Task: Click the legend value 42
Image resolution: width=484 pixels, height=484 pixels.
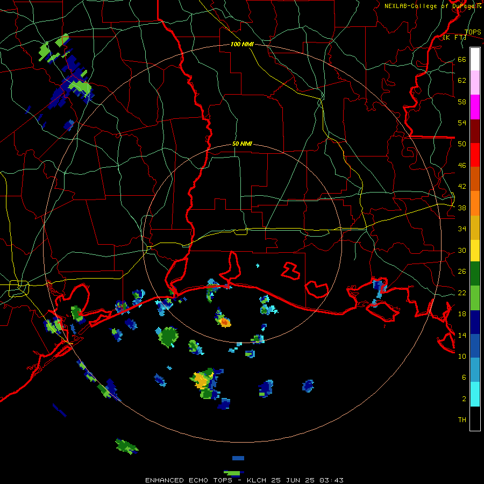Action: coord(462,187)
